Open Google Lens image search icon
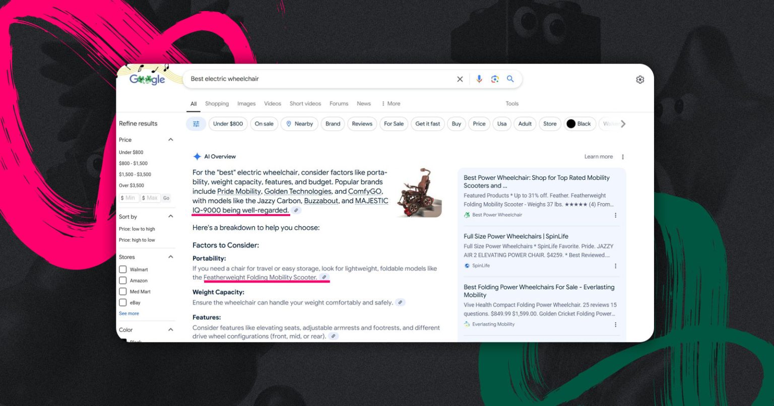 click(495, 79)
